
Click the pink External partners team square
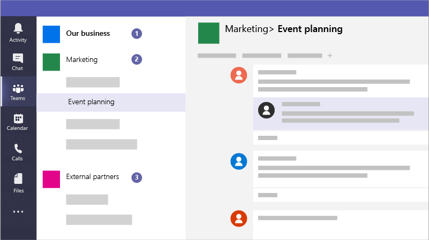pos(51,179)
